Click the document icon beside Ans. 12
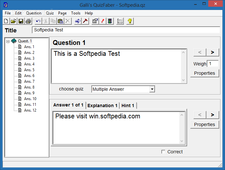This screenshot has height=170, width=225. pyautogui.click(x=20, y=110)
